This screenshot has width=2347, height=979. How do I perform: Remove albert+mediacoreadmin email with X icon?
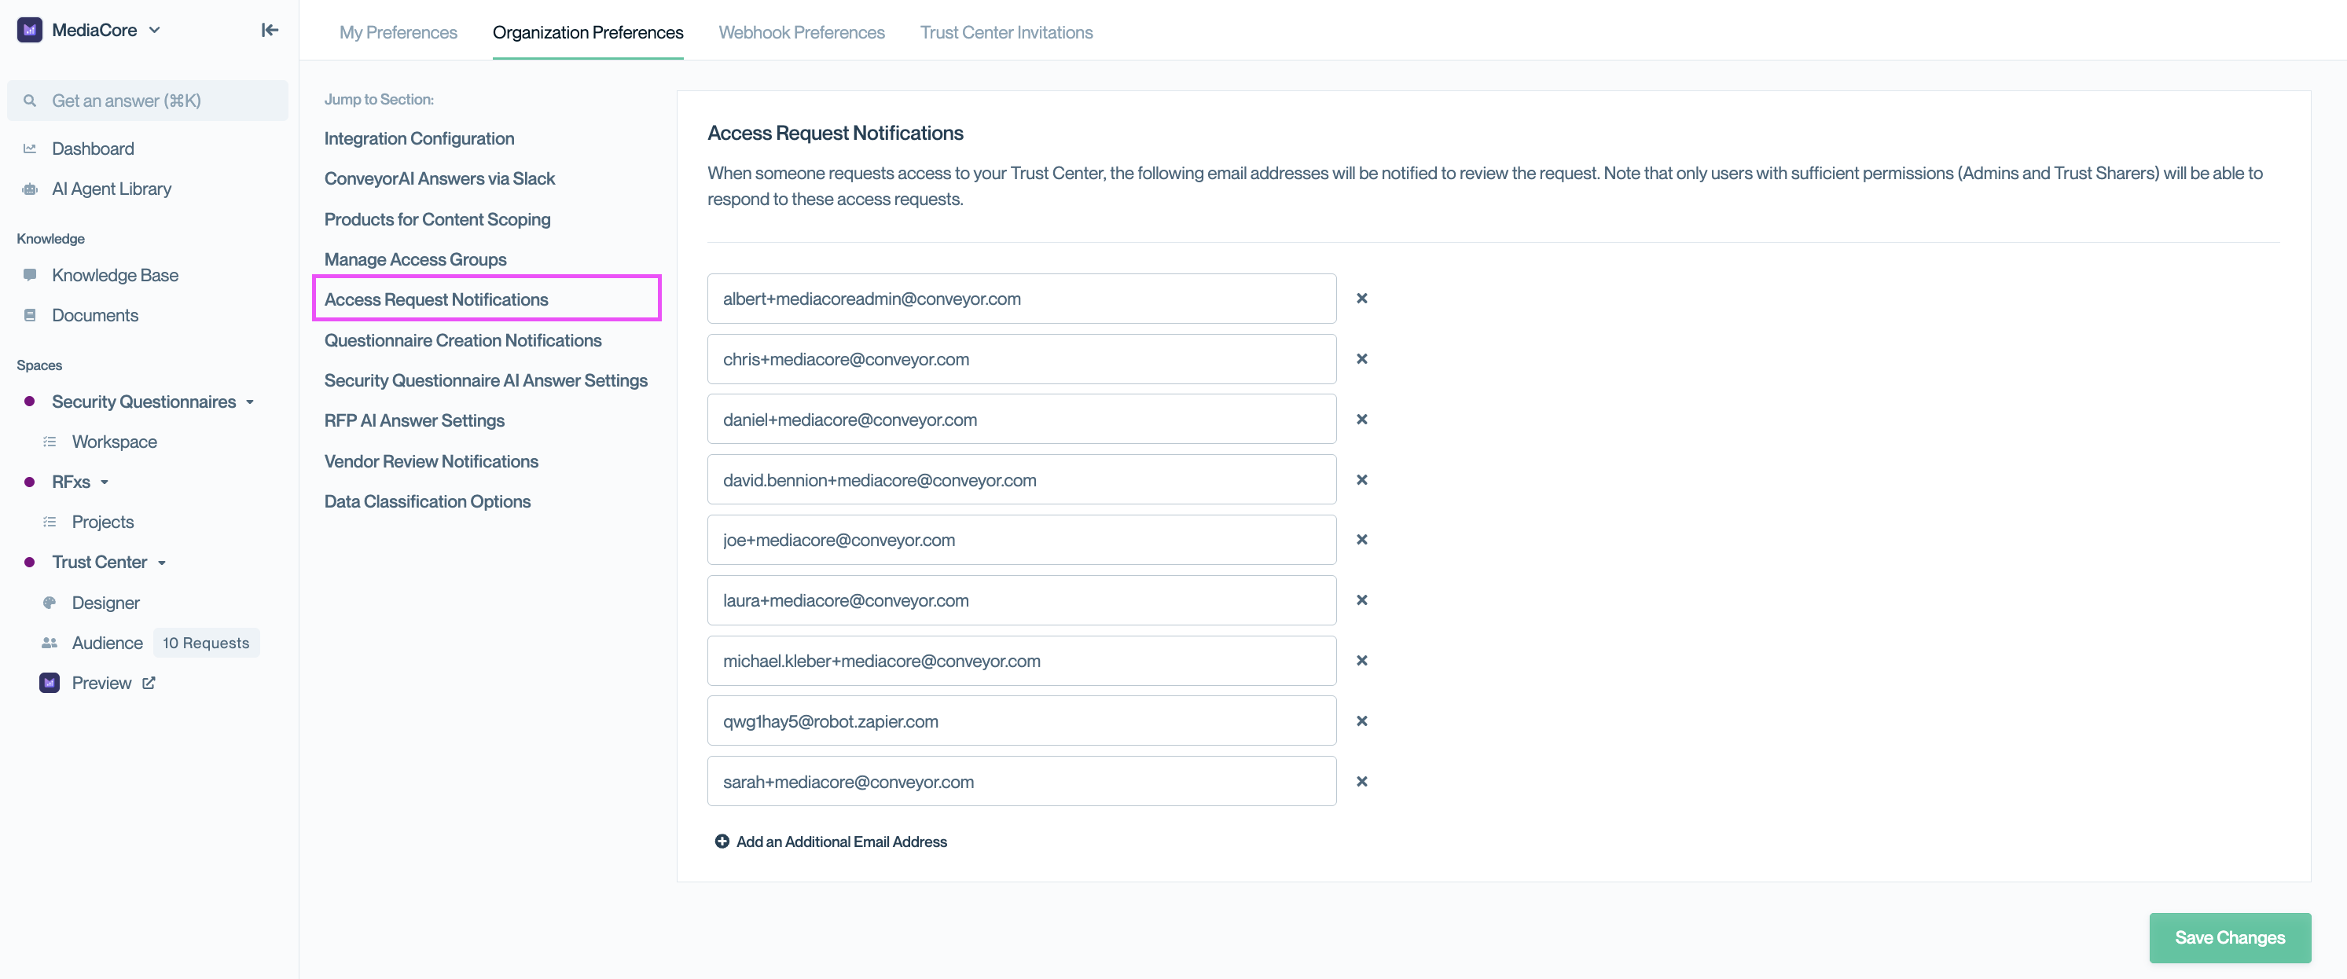(1361, 299)
